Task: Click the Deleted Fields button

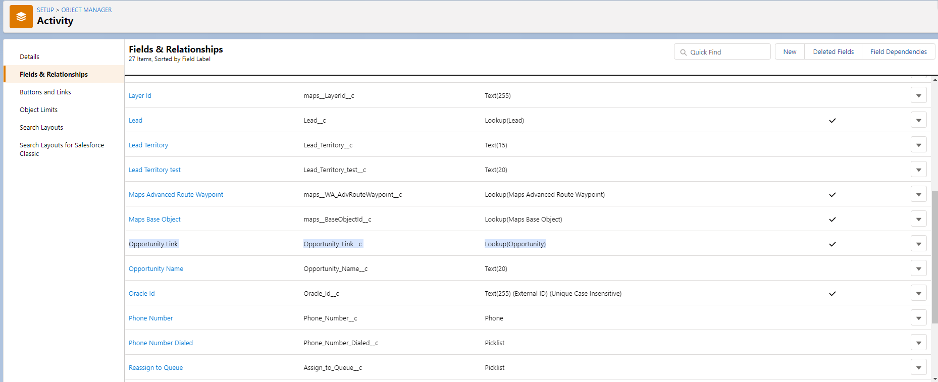Action: [833, 51]
